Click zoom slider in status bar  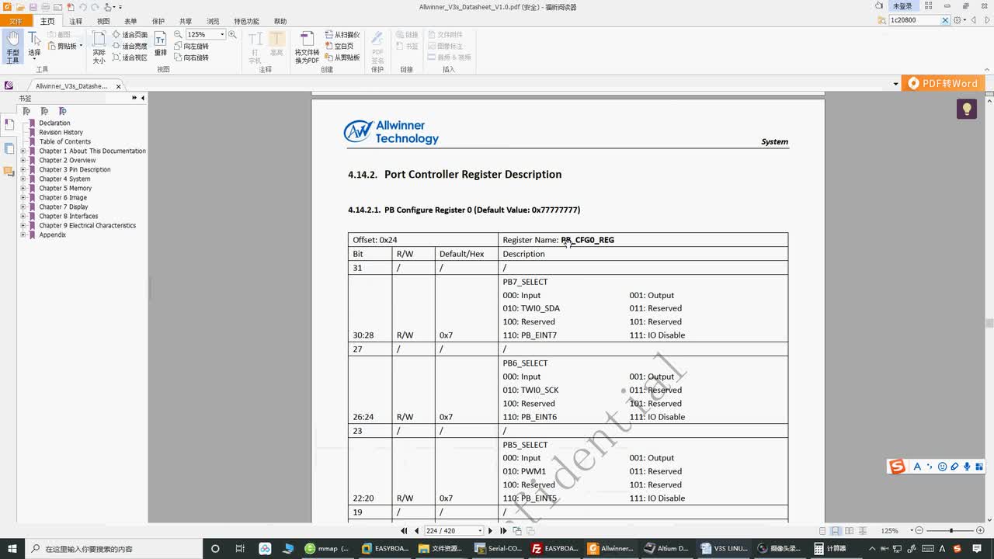[951, 531]
